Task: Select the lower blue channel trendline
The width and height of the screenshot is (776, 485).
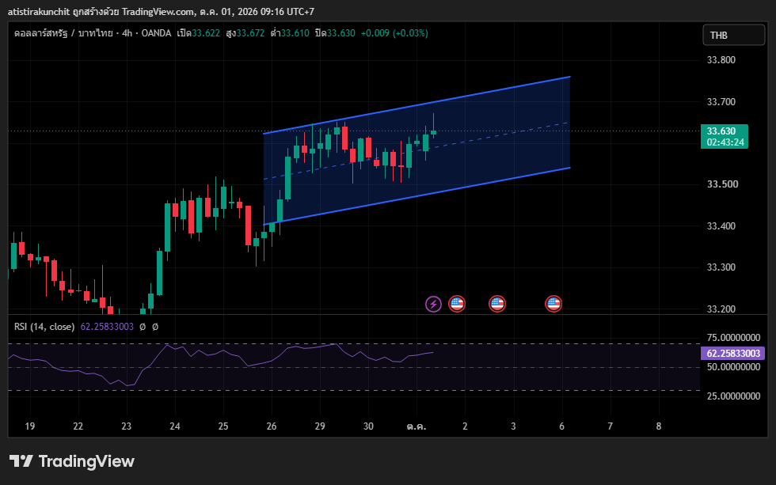Action: [417, 196]
